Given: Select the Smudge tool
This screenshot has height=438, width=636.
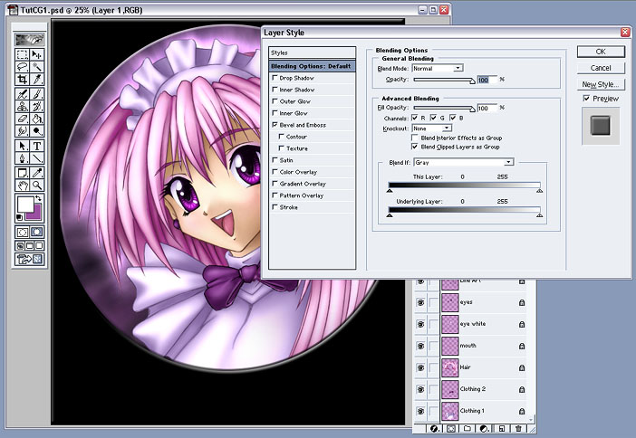Looking at the screenshot, I should click(x=22, y=131).
